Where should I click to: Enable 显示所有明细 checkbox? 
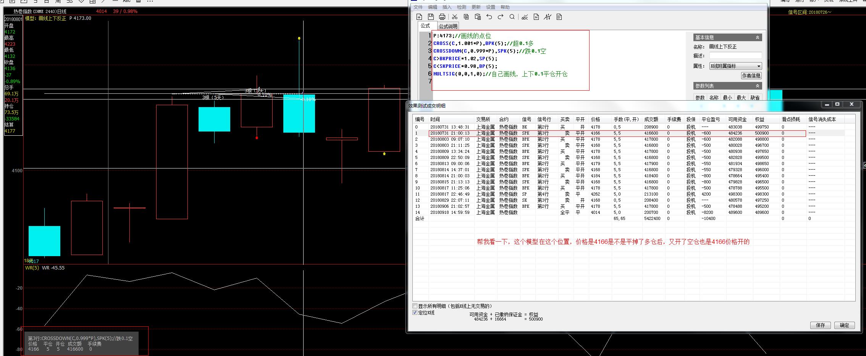pyautogui.click(x=415, y=306)
